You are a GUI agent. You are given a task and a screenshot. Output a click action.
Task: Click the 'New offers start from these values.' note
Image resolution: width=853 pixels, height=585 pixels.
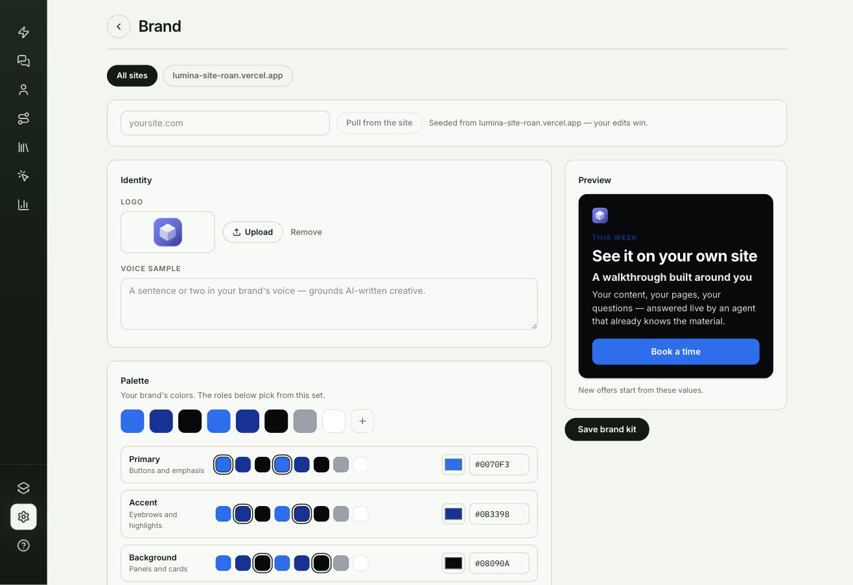(640, 390)
